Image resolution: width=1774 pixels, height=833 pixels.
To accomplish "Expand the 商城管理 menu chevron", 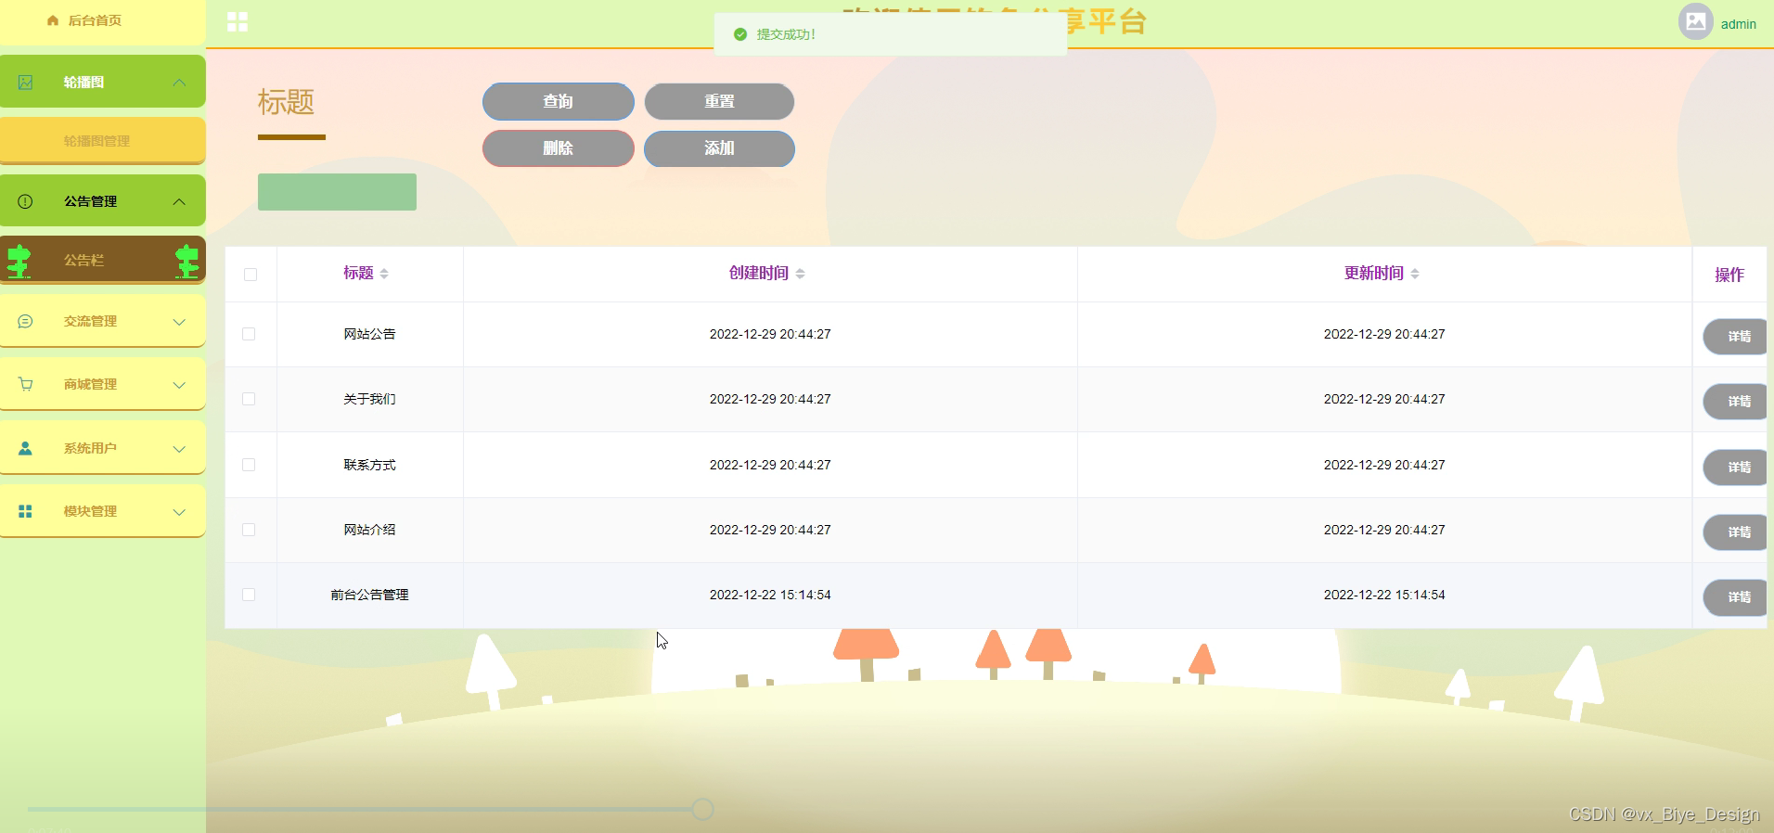I will tap(179, 385).
